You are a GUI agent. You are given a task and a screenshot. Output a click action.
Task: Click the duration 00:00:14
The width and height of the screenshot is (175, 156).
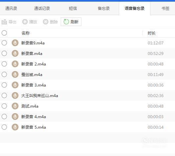pos(156,127)
